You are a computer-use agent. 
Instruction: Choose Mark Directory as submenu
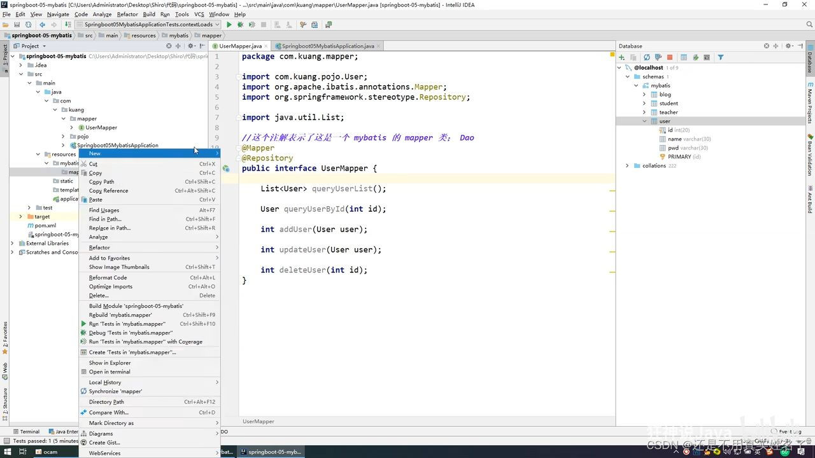point(150,423)
